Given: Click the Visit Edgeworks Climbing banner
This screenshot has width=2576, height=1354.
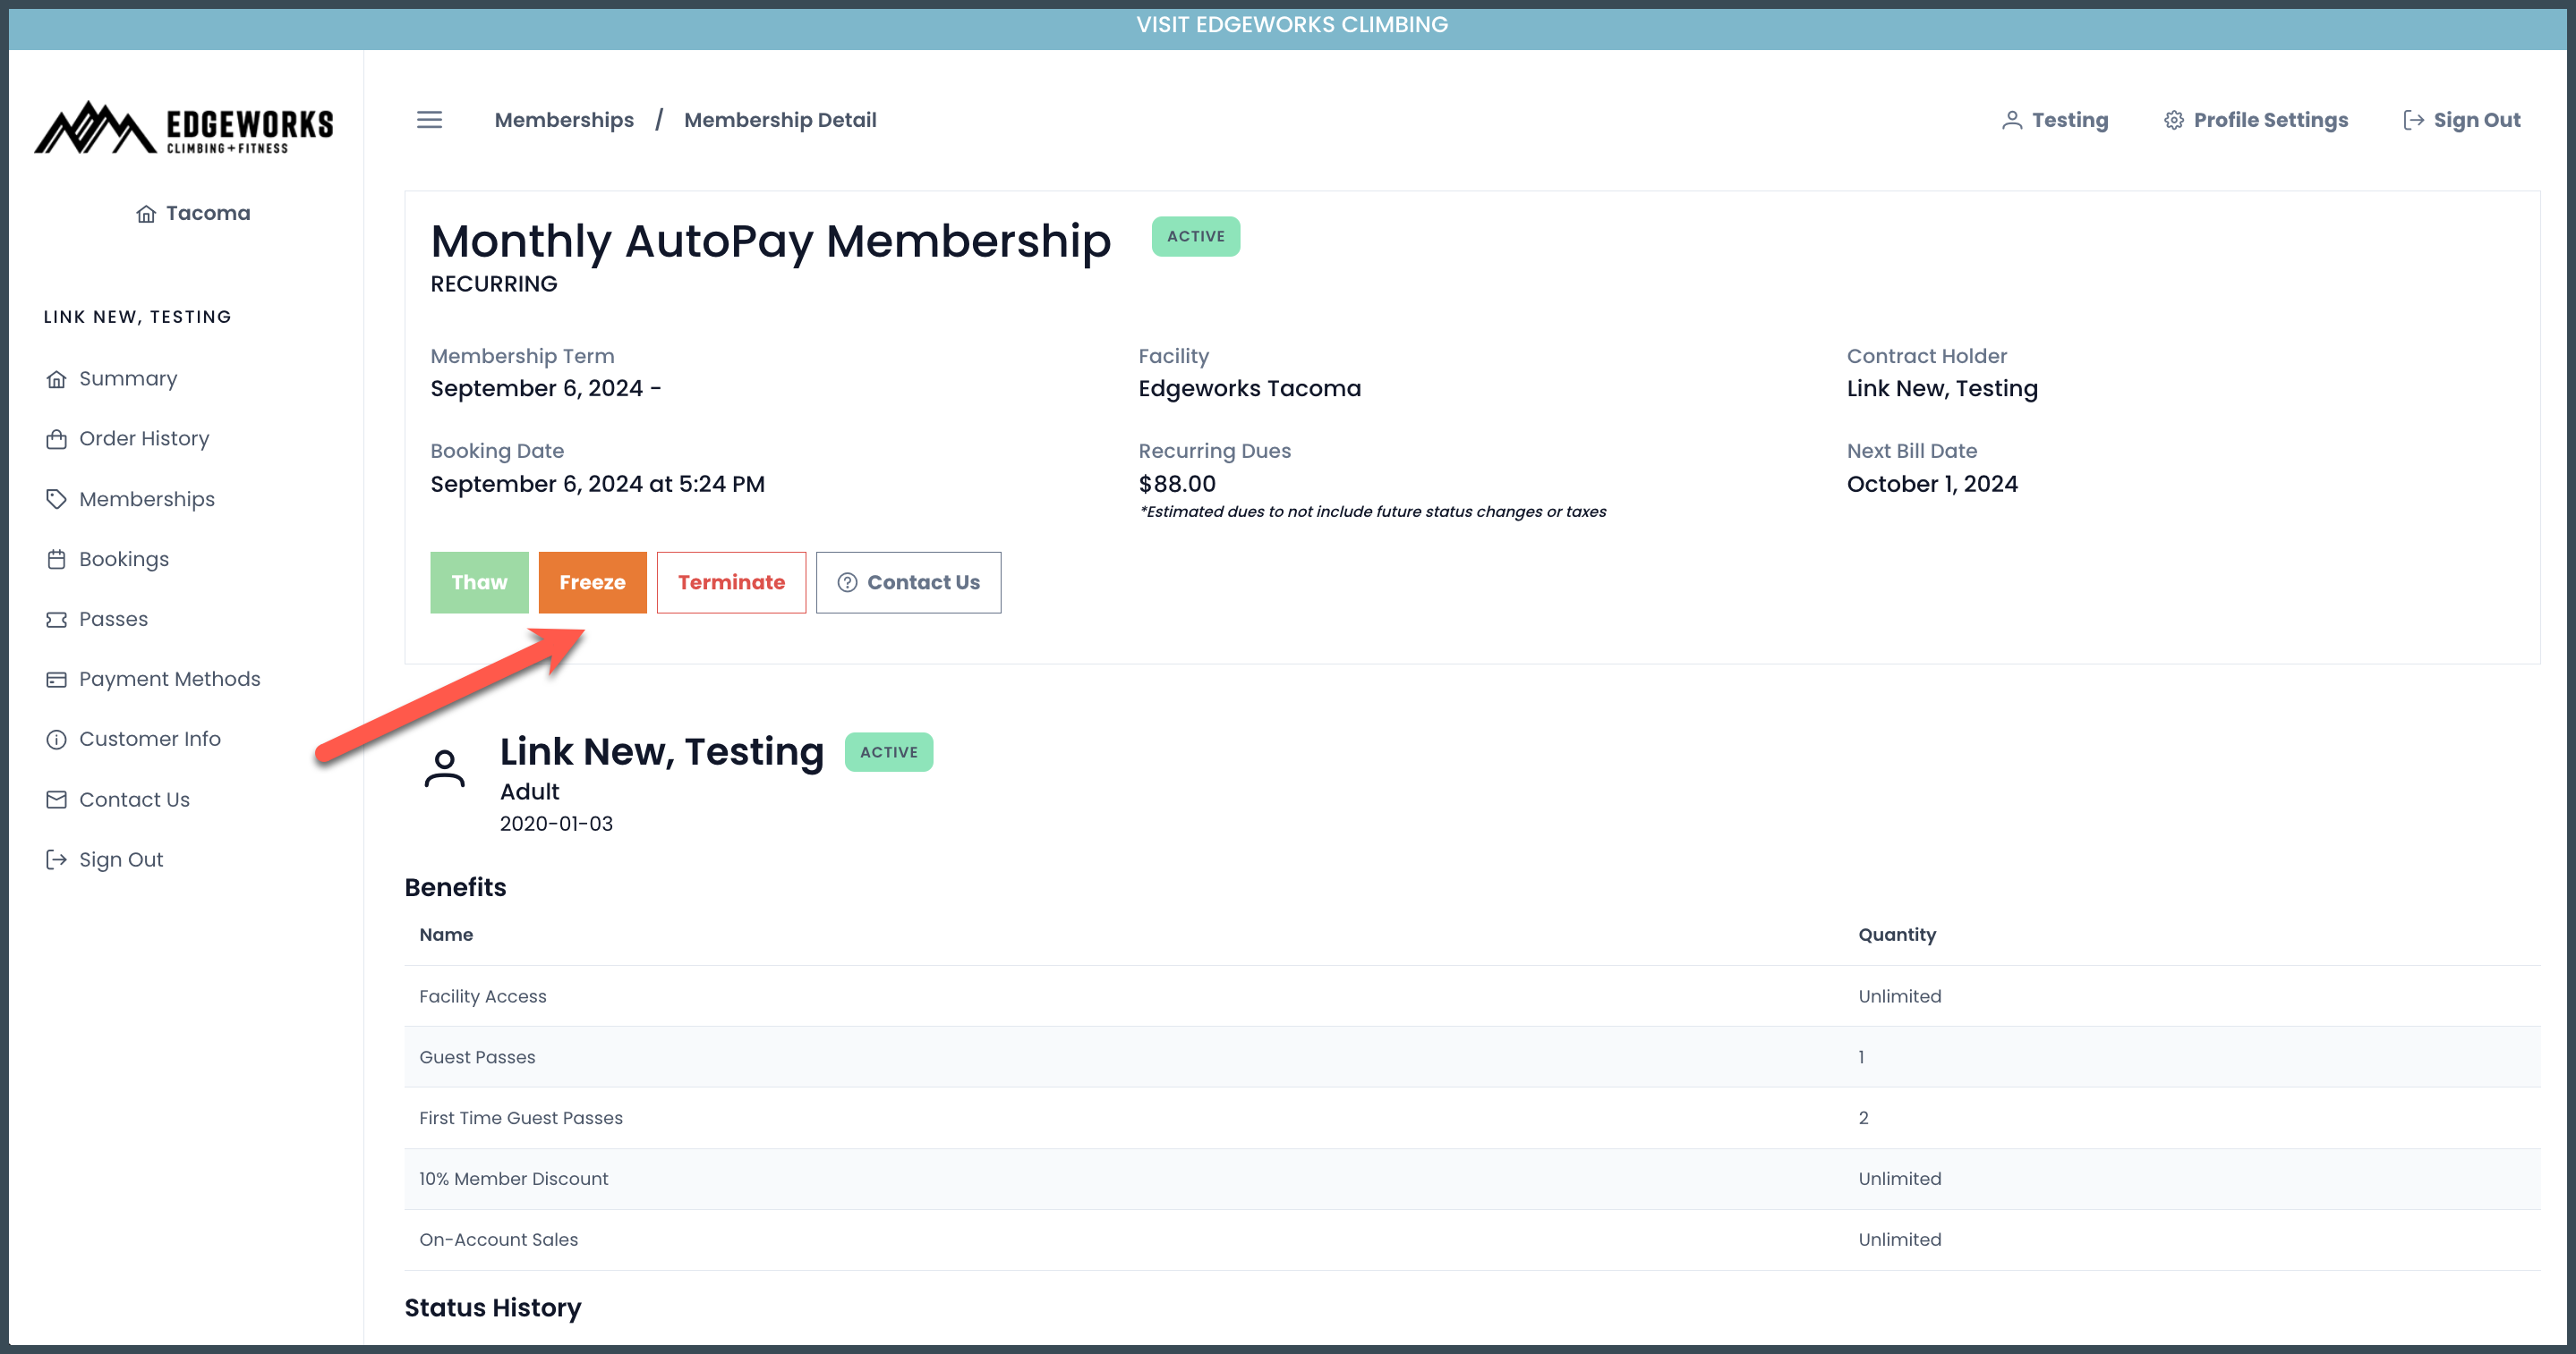Looking at the screenshot, I should point(1291,25).
